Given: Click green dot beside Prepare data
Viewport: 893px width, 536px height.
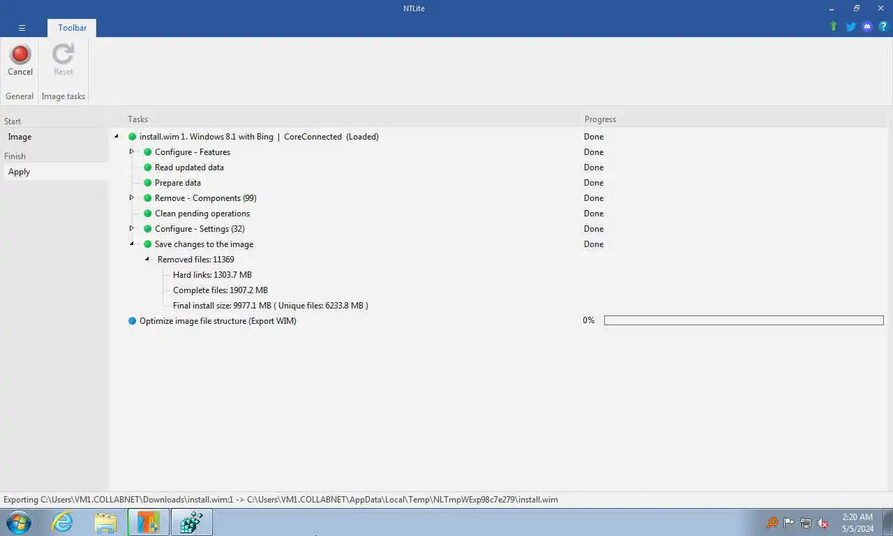Looking at the screenshot, I should click(148, 183).
